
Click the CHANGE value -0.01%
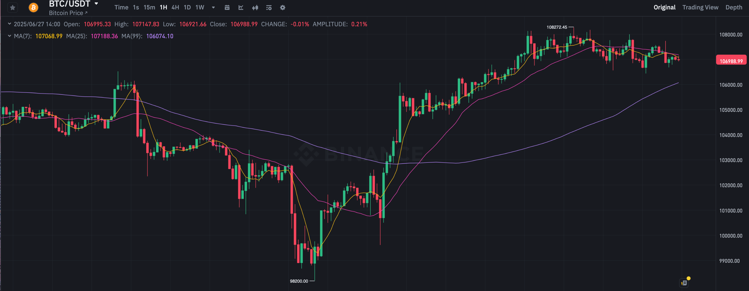coord(300,24)
